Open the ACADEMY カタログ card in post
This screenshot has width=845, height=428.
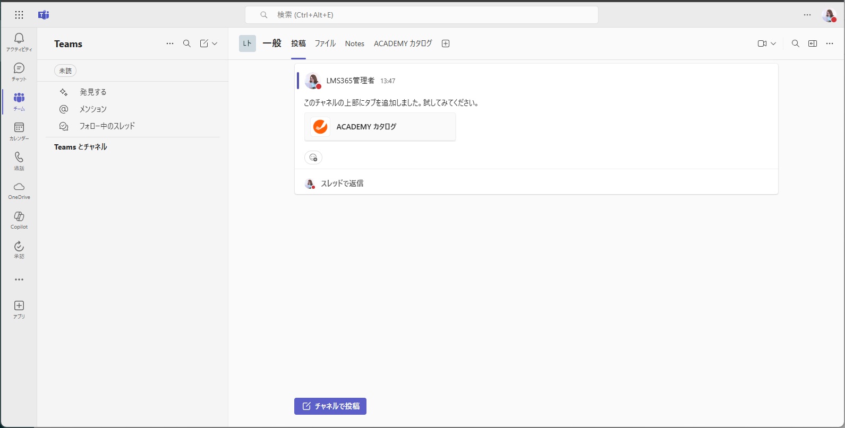380,127
